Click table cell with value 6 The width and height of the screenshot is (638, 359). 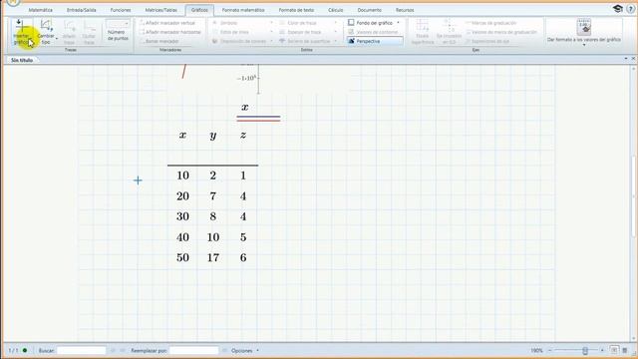[243, 257]
